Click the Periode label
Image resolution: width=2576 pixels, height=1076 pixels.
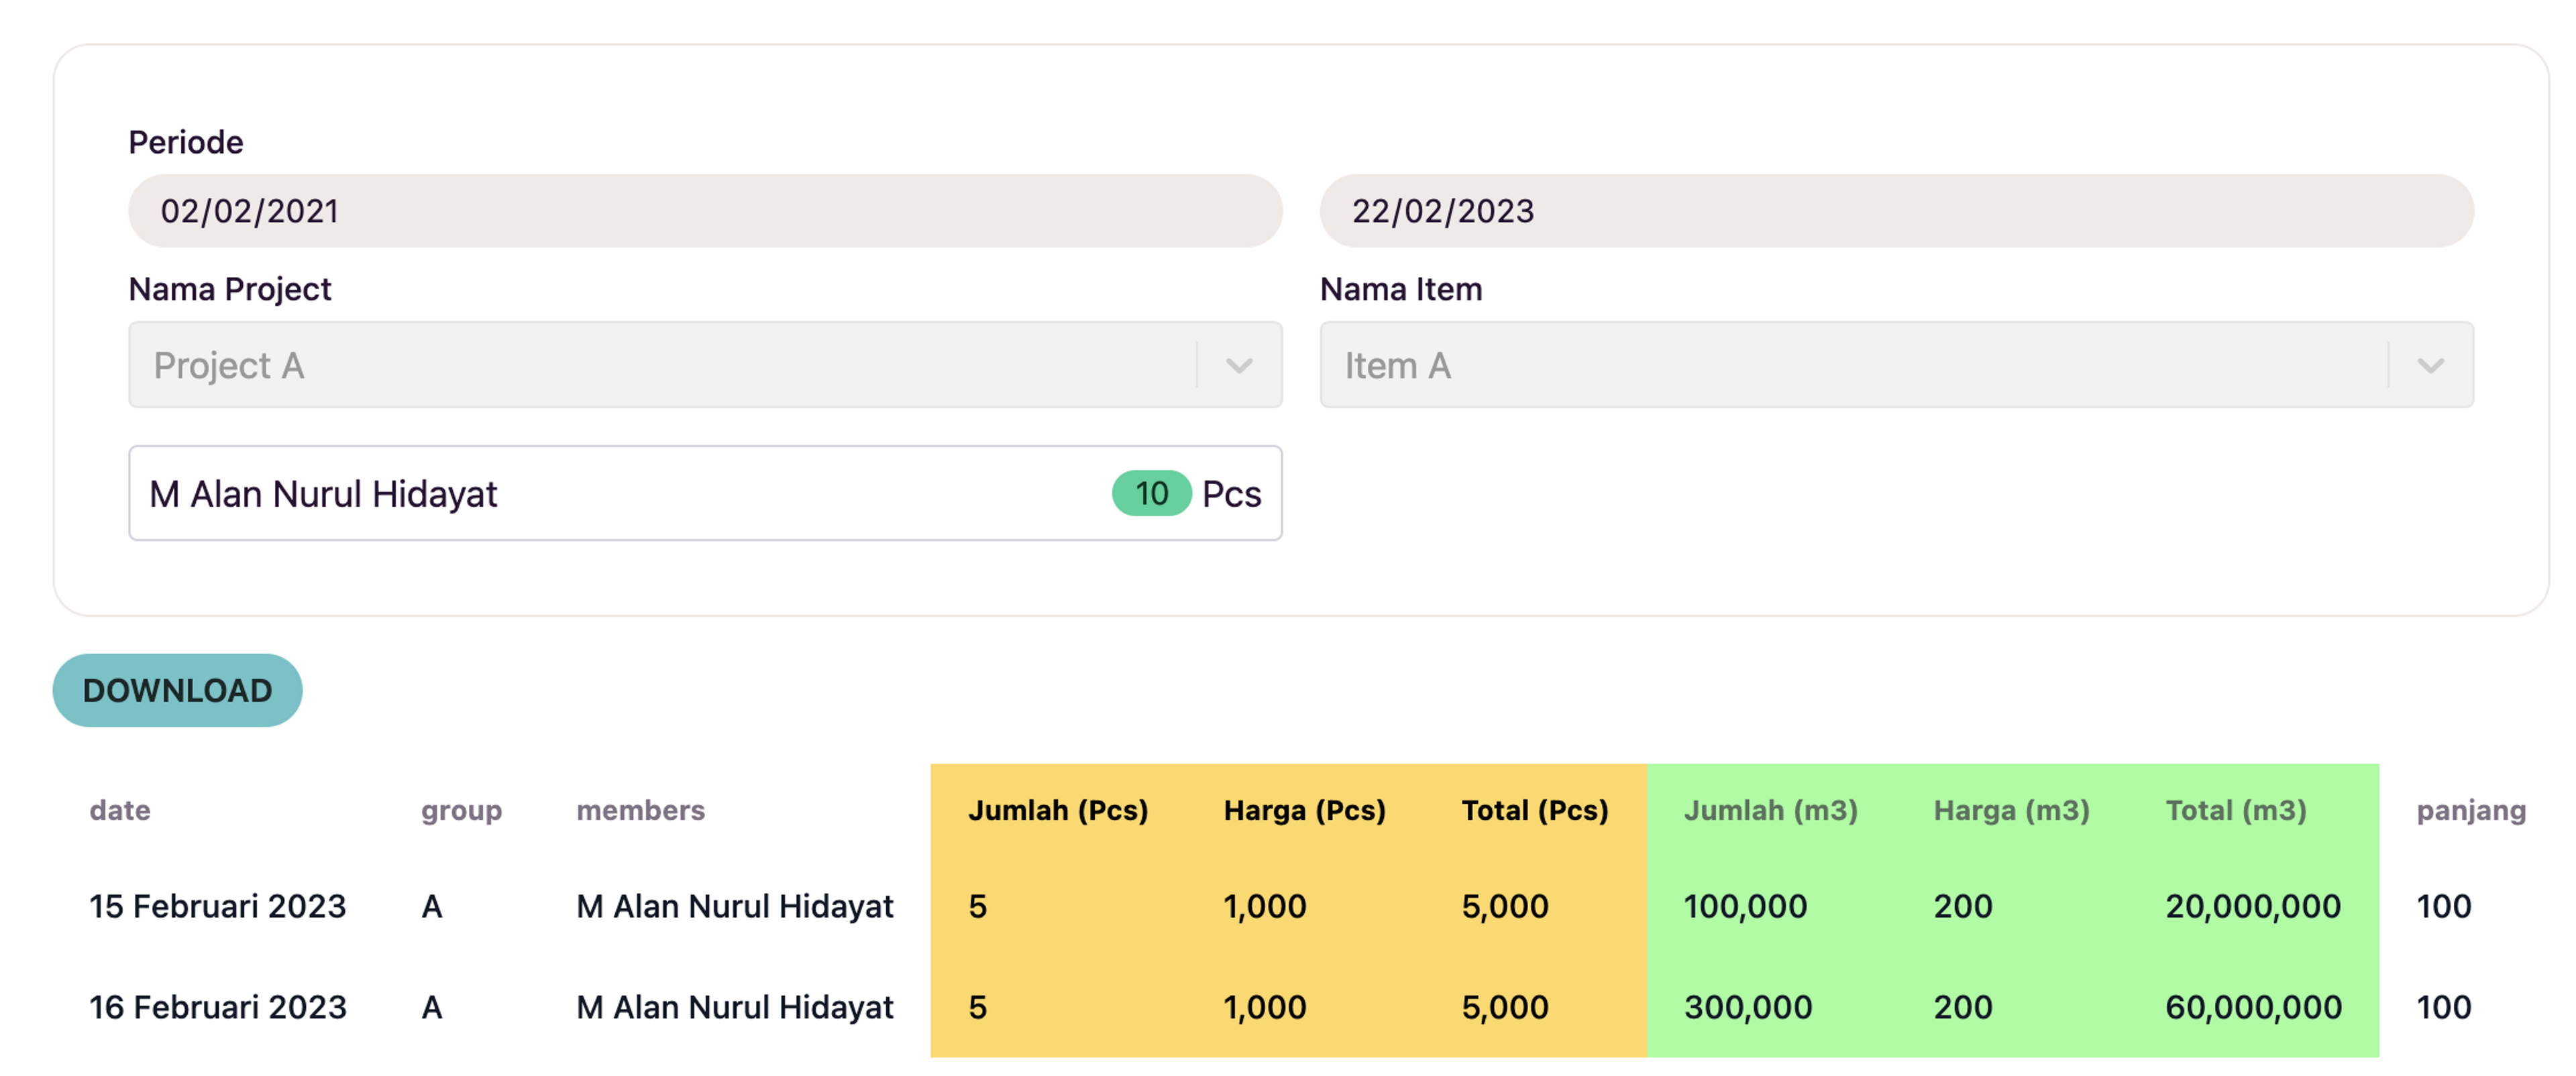pyautogui.click(x=185, y=142)
